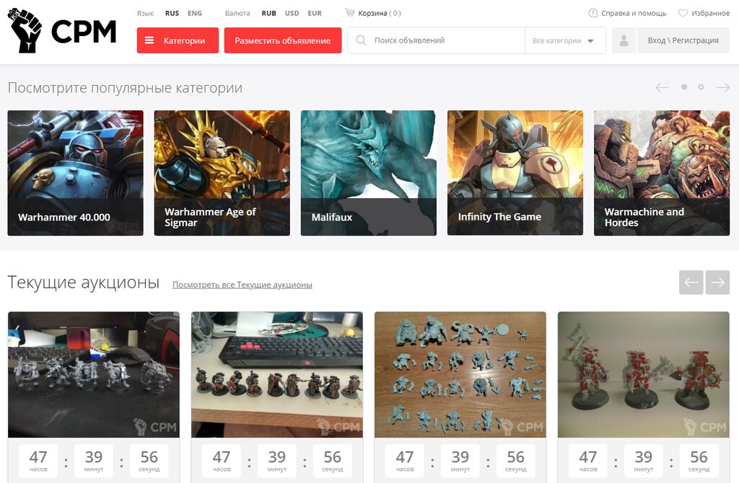Screen dimensions: 739x483
Task: Open auction with grey miniatures on black mat
Action: 94,375
